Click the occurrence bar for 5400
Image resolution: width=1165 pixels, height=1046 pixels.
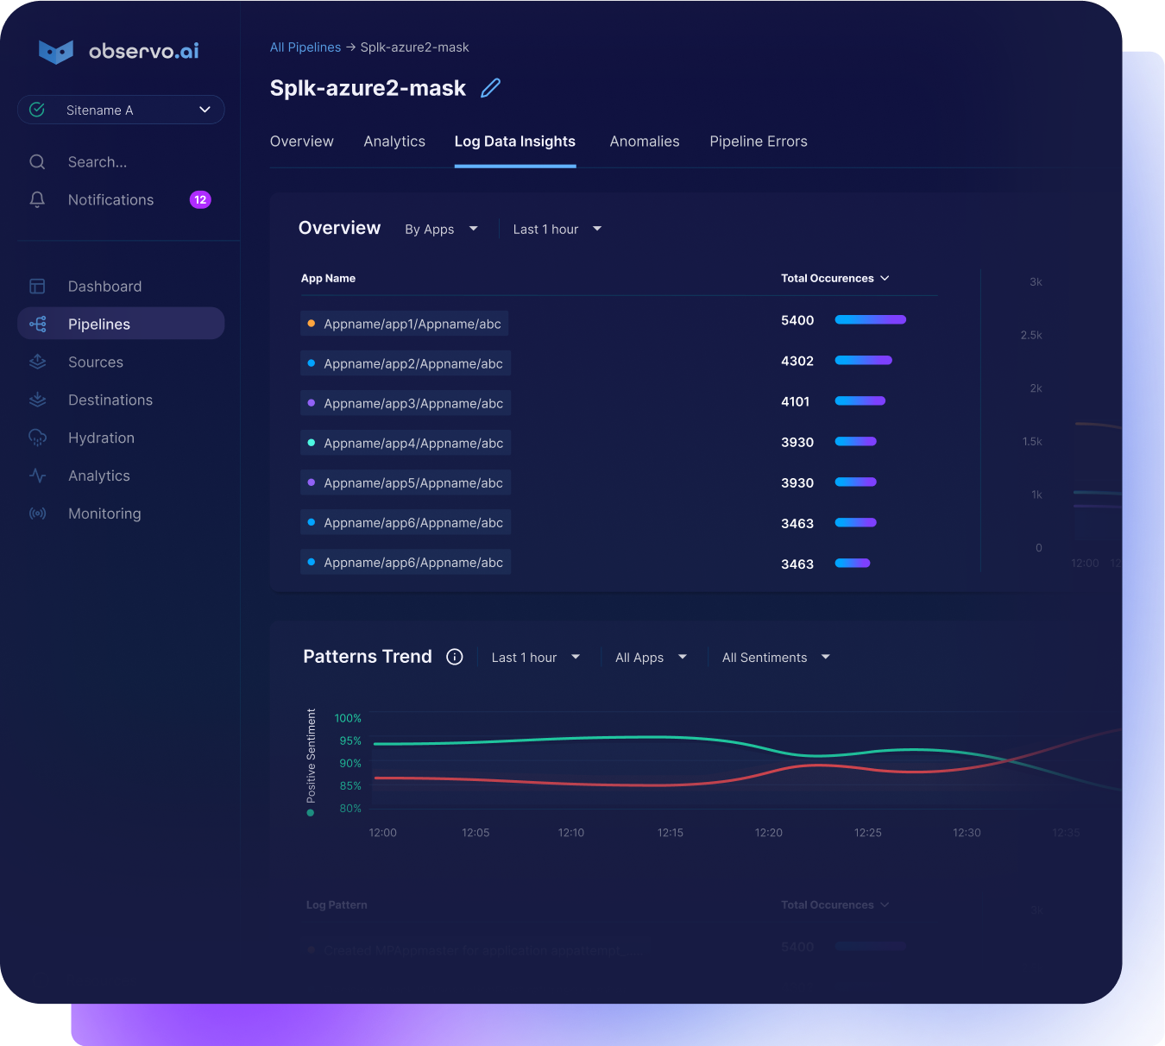pos(871,320)
